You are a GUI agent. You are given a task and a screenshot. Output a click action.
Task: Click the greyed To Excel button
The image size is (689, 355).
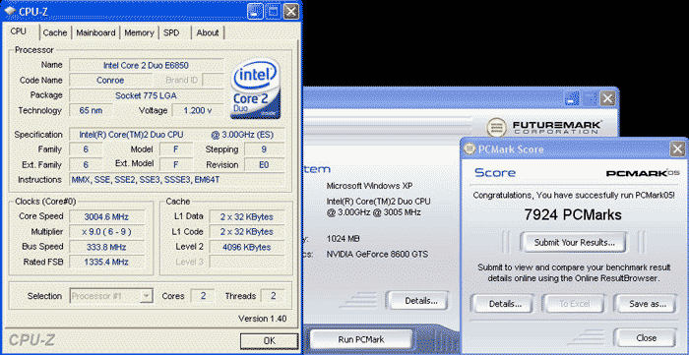(574, 304)
